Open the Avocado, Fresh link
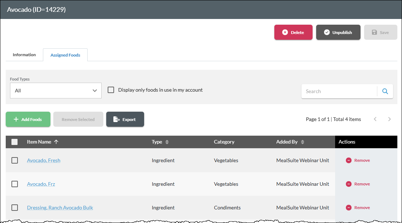The image size is (402, 223). [x=44, y=160]
